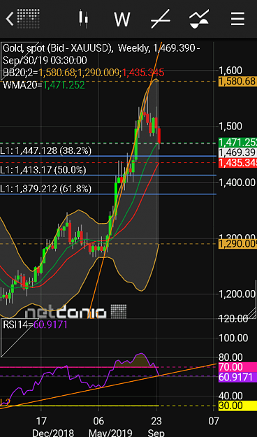Grab the panel resize handle at right edge
Viewport: 257px width, 437px height.
point(251,313)
